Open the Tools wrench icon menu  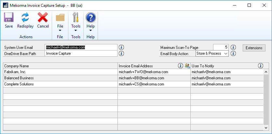coord(76,17)
